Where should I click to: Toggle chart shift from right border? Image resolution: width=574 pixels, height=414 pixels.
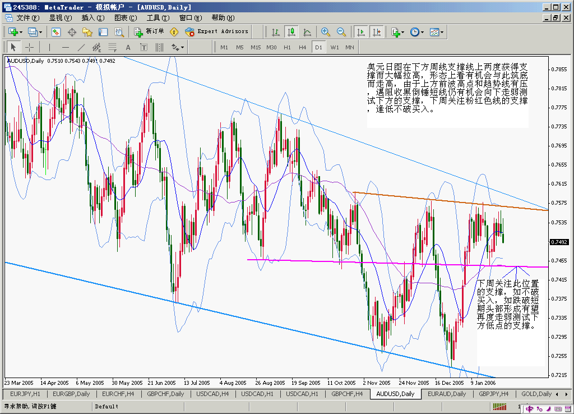click(376, 32)
